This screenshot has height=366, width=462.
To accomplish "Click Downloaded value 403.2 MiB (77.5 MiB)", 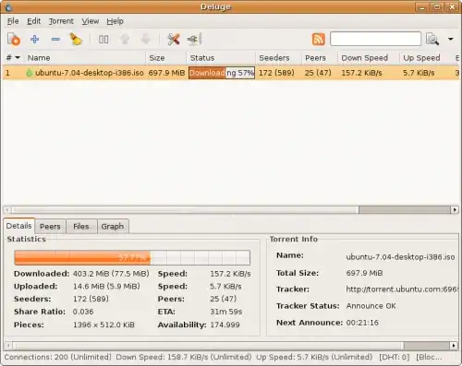I will pyautogui.click(x=111, y=274).
